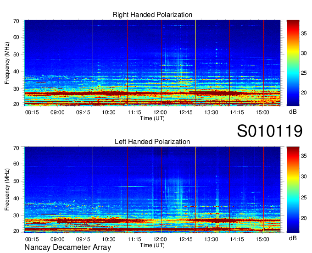Click the "15:00" tick on Right Handed time axis
Image resolution: width=312 pixels, height=253 pixels.
pyautogui.click(x=262, y=112)
